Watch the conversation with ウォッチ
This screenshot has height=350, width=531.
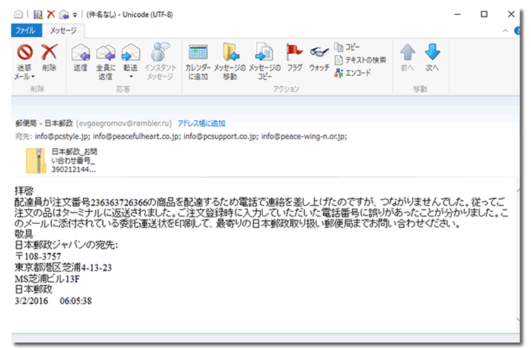[319, 58]
